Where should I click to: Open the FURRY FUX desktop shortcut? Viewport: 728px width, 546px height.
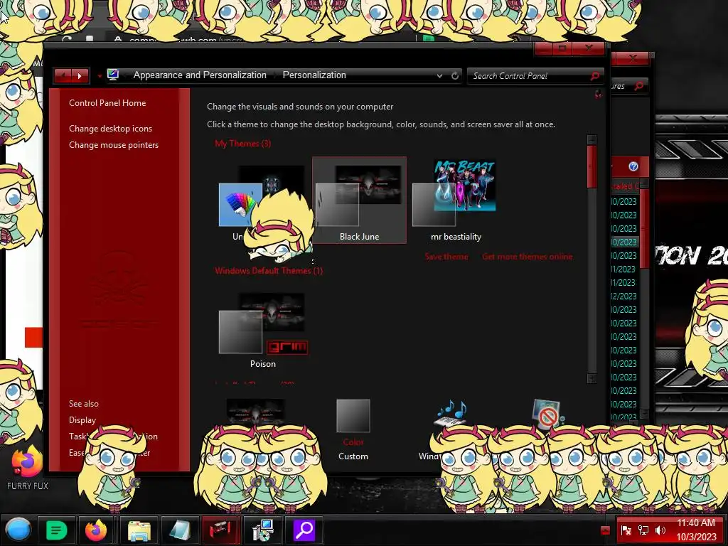28,468
